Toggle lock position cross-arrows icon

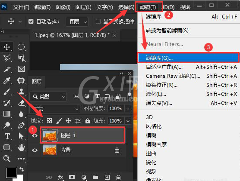coord(69,121)
